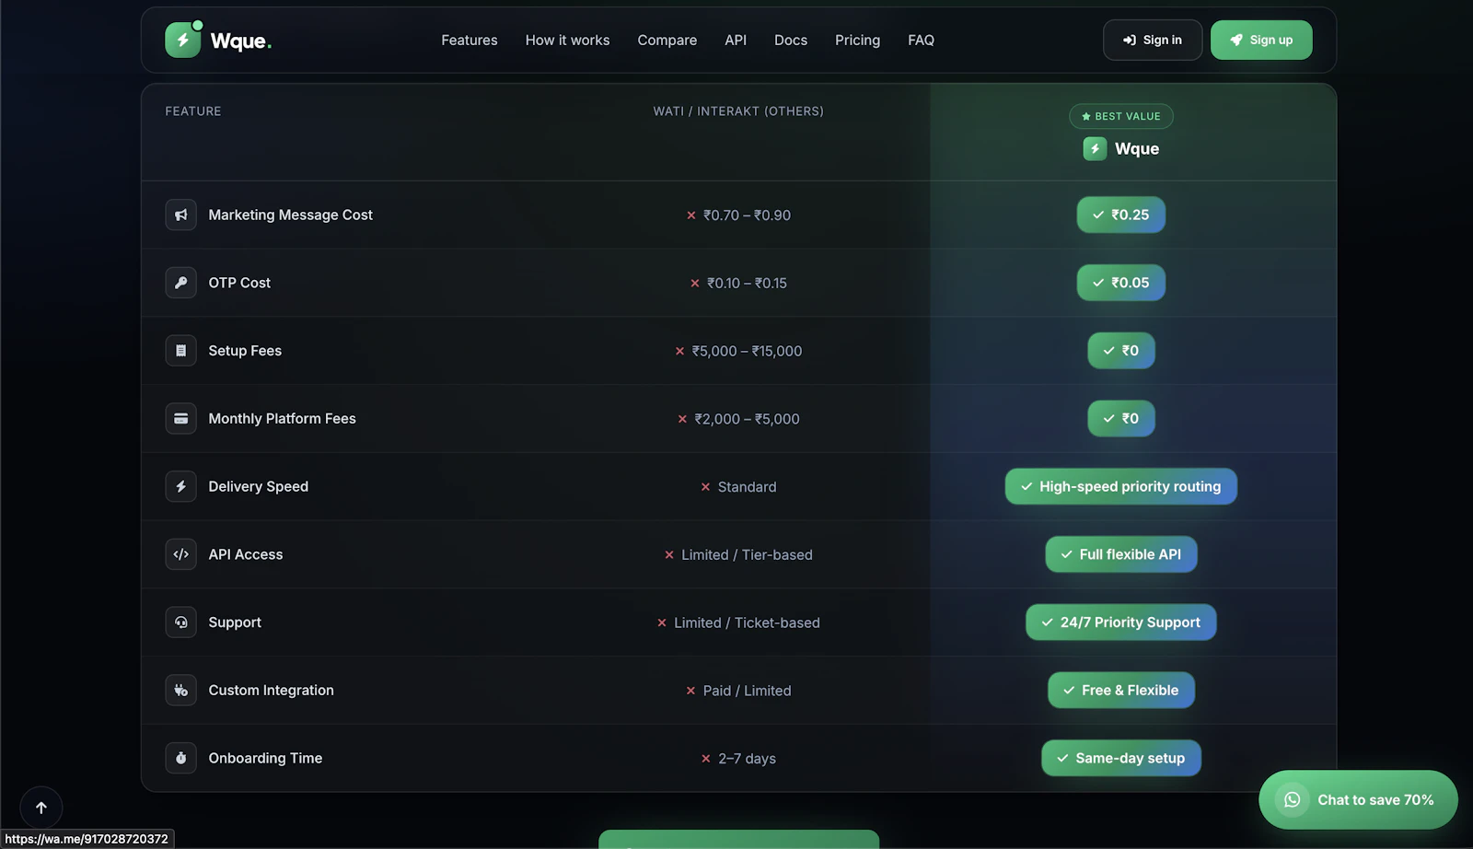Click the red X beside ₹0.70 – ₹0.90
Viewport: 1473px width, 849px height.
691,215
